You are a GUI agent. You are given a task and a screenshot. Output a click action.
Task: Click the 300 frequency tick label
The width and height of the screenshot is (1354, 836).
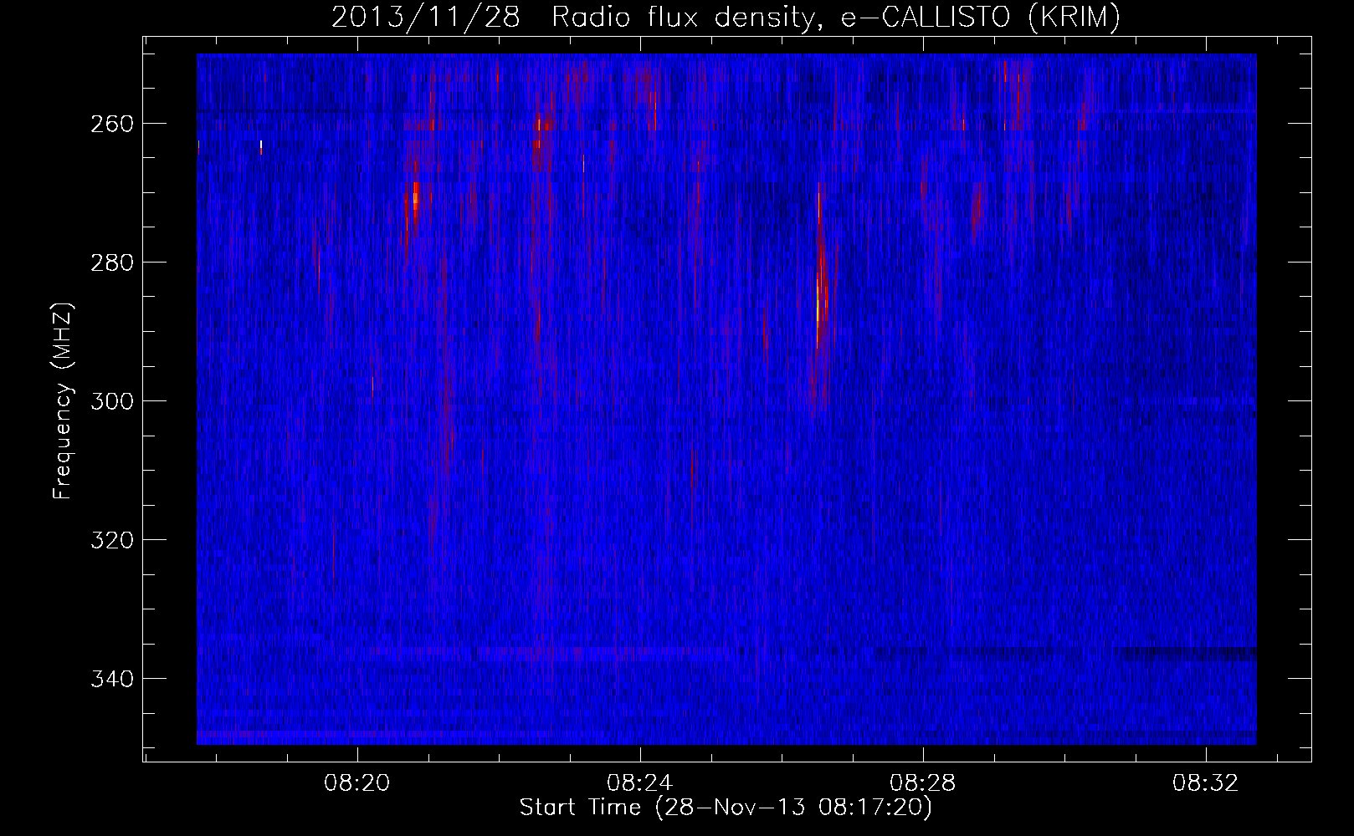click(x=110, y=401)
